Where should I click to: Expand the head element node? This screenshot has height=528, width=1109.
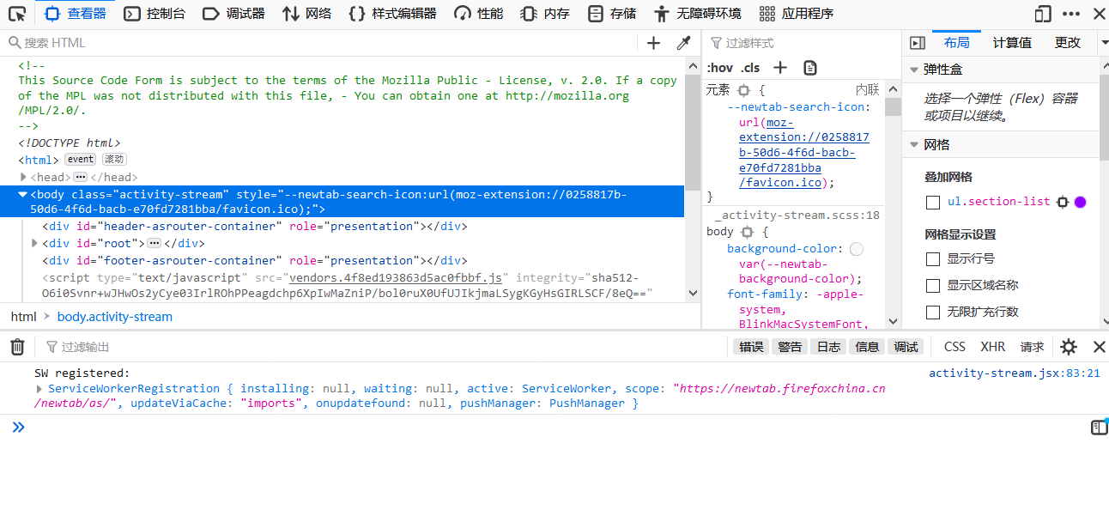[x=23, y=177]
